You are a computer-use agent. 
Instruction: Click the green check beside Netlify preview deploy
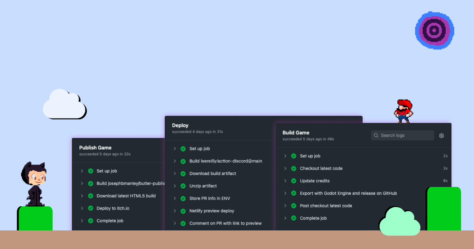[x=182, y=211]
